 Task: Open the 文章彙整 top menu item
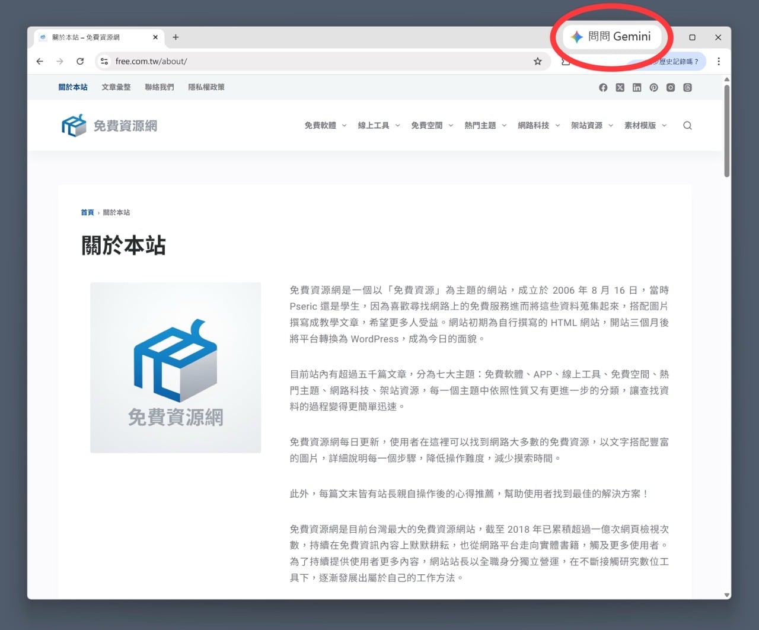pos(116,87)
